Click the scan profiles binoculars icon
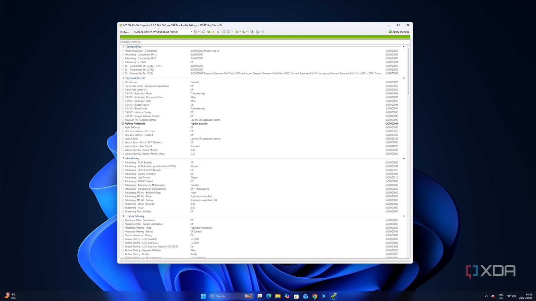This screenshot has height=301, width=536. 258,32
